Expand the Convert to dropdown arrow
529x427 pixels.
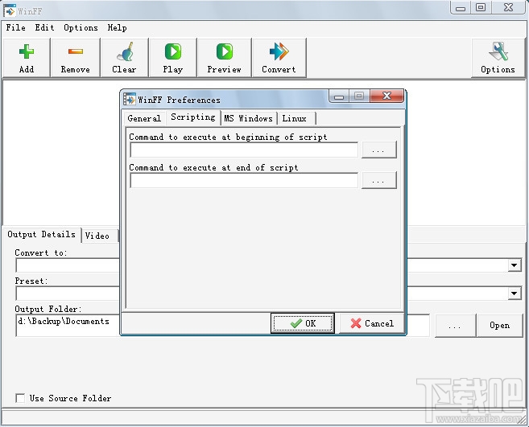coord(514,265)
